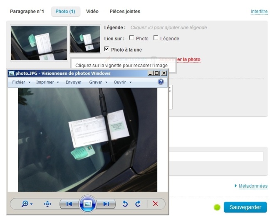Go to the next photo
Screen dimensions: 270x221
pyautogui.click(x=106, y=204)
